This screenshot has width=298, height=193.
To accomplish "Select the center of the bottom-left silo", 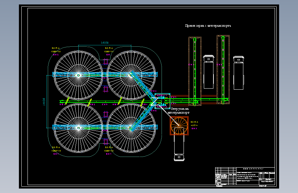I will (78, 128).
